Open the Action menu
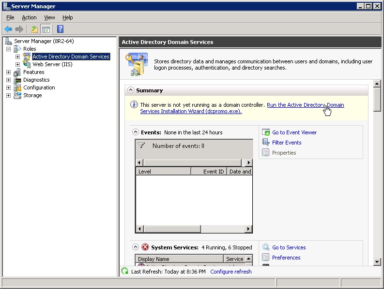Image resolution: width=384 pixels, height=289 pixels. 29,17
